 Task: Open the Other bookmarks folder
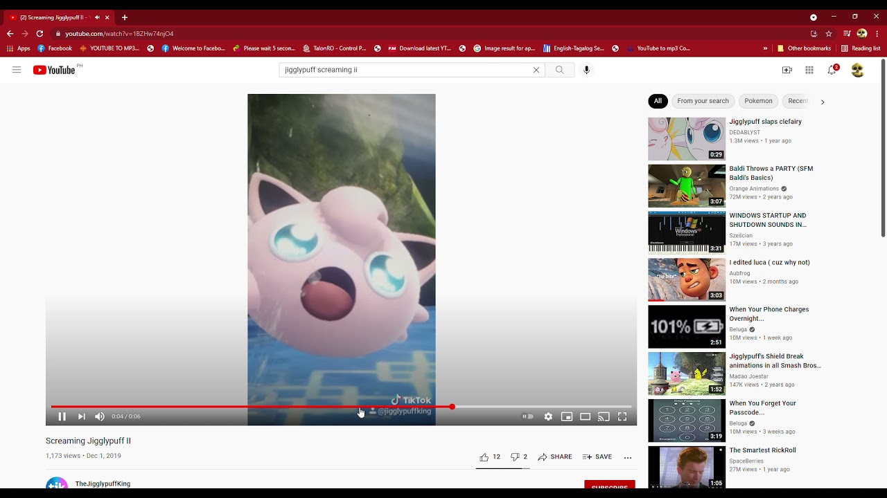804,48
